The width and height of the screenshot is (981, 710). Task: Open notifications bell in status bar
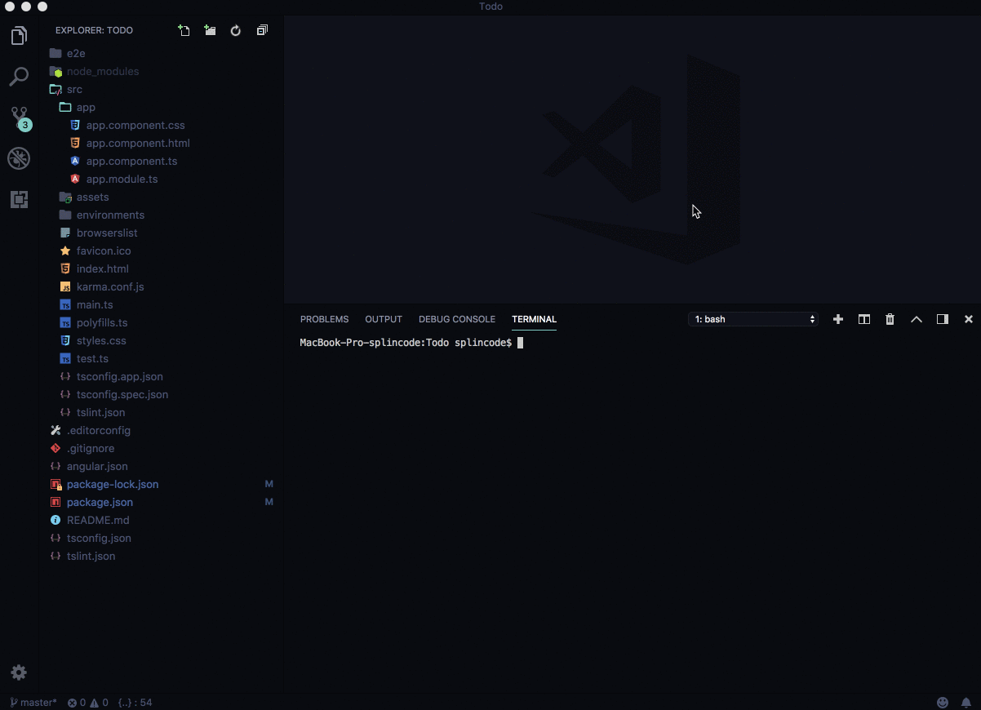coord(966,703)
